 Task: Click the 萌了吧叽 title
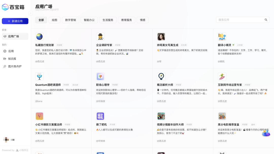click(101, 125)
